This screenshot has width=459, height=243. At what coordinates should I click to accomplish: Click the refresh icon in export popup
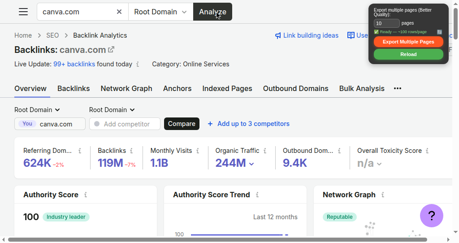click(x=439, y=32)
